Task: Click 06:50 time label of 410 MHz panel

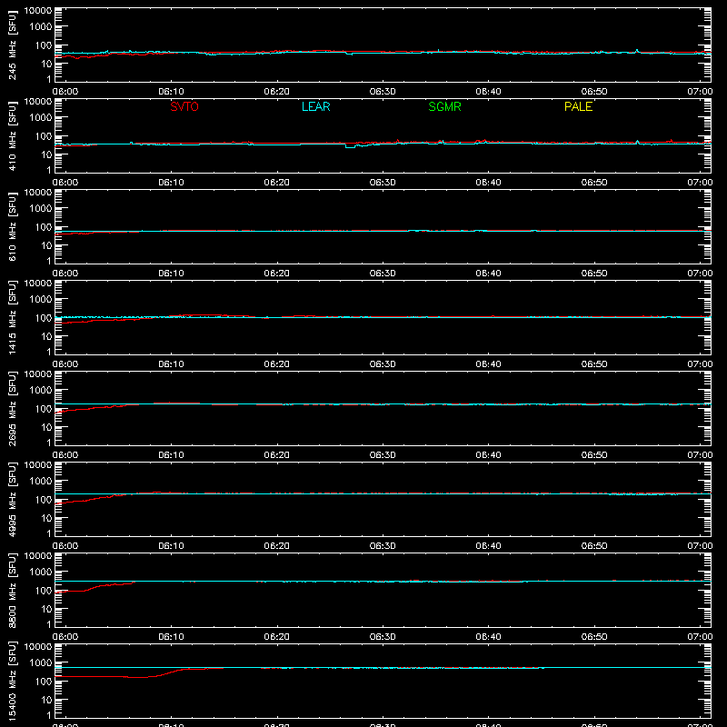Action: coord(594,183)
